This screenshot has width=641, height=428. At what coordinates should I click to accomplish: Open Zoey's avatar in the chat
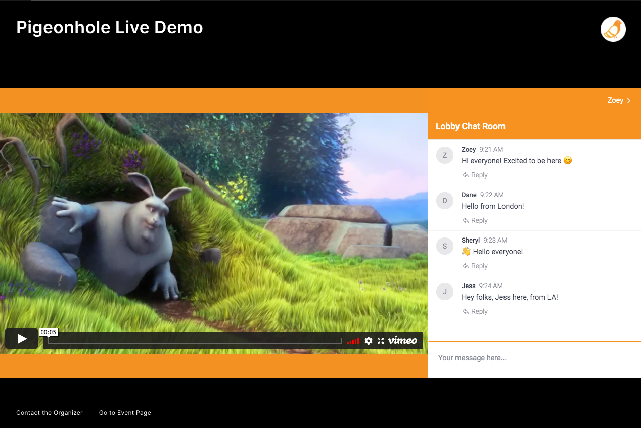[445, 155]
